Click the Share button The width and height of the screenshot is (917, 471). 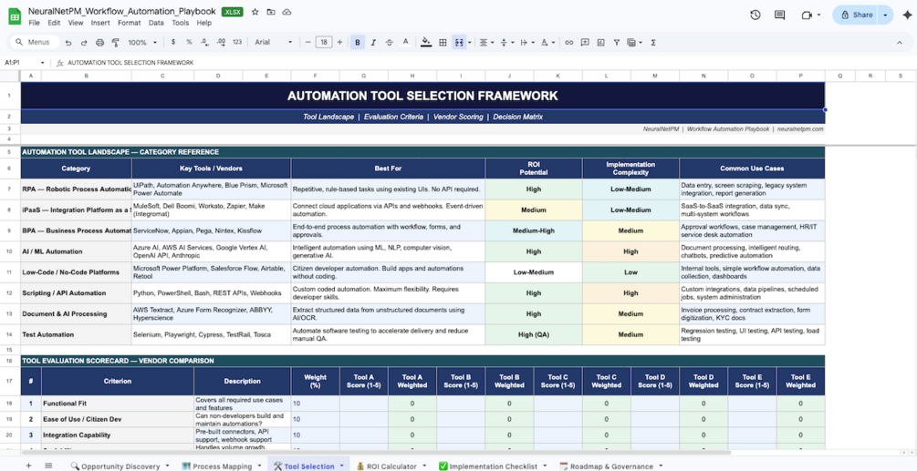[x=856, y=15]
